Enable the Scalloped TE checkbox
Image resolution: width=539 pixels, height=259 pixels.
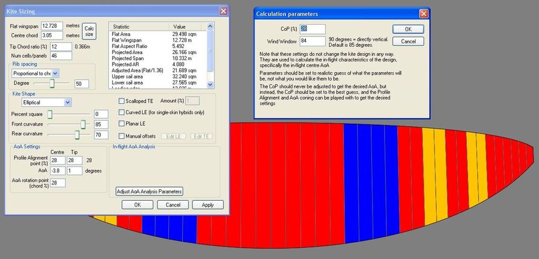(122, 101)
